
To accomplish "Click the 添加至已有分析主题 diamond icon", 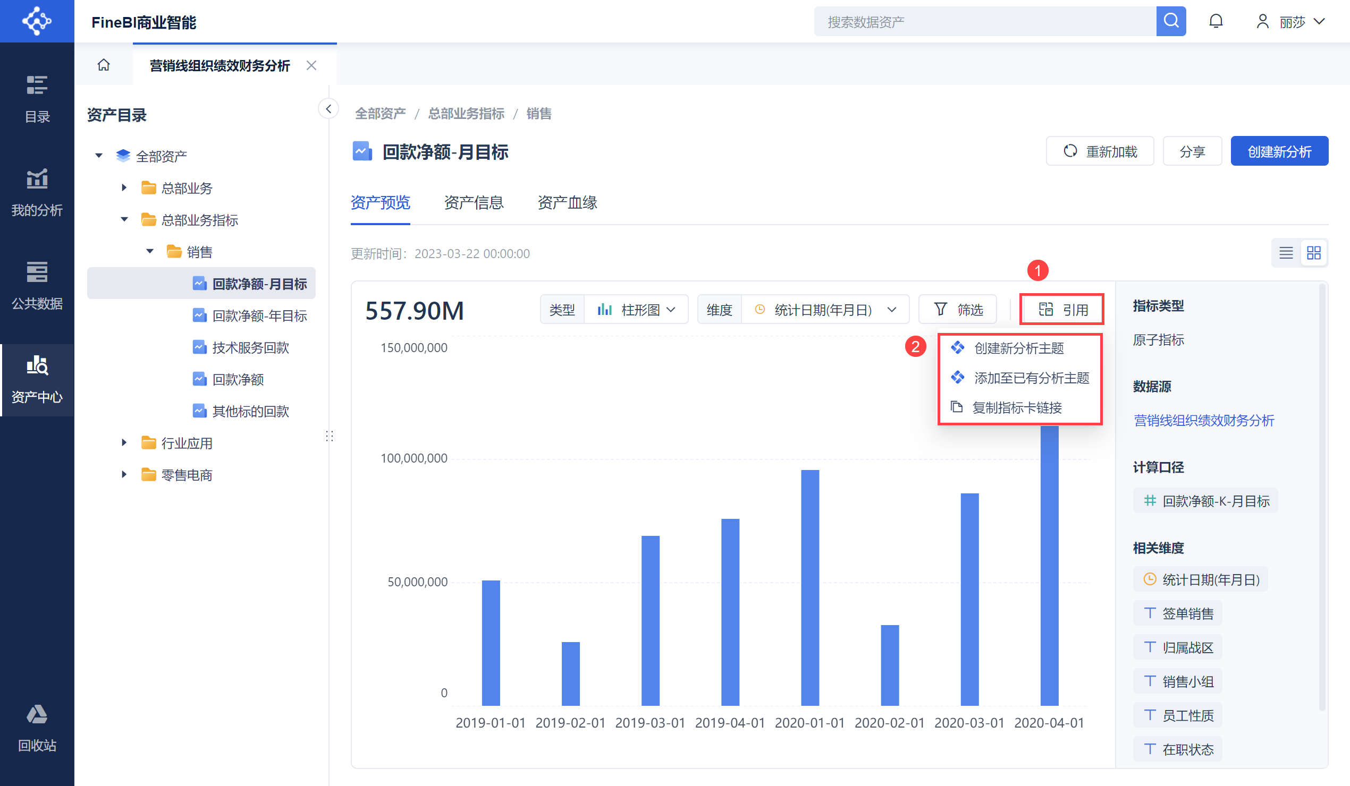I will click(x=958, y=378).
